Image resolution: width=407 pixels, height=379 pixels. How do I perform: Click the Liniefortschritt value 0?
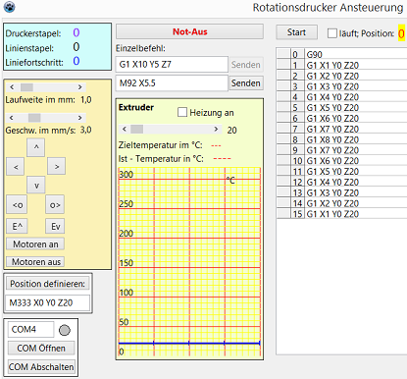pos(76,61)
